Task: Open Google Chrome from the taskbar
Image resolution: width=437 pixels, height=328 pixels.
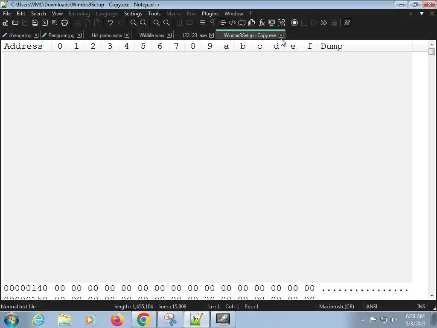Action: [143, 319]
